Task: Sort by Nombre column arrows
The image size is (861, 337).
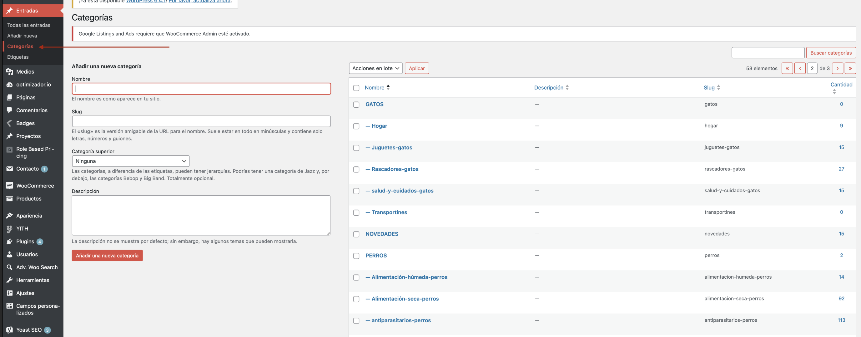Action: click(388, 87)
